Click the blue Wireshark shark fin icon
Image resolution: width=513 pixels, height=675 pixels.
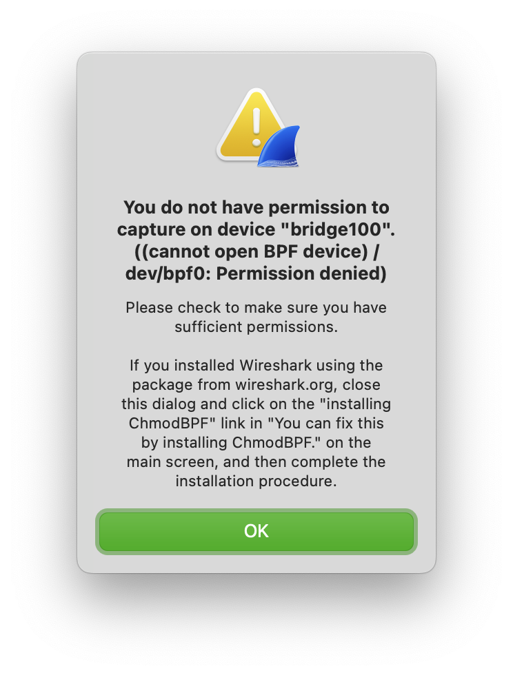(x=279, y=146)
